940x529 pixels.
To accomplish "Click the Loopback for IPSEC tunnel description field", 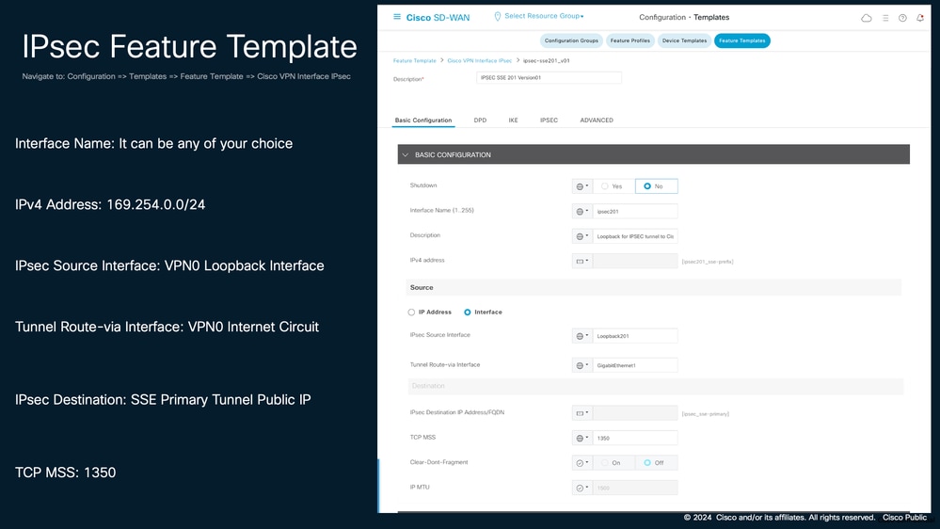I will pyautogui.click(x=635, y=236).
